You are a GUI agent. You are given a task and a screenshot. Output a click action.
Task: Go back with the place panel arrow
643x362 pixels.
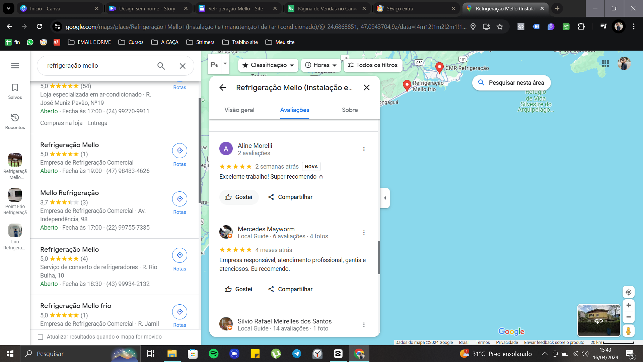tap(223, 87)
